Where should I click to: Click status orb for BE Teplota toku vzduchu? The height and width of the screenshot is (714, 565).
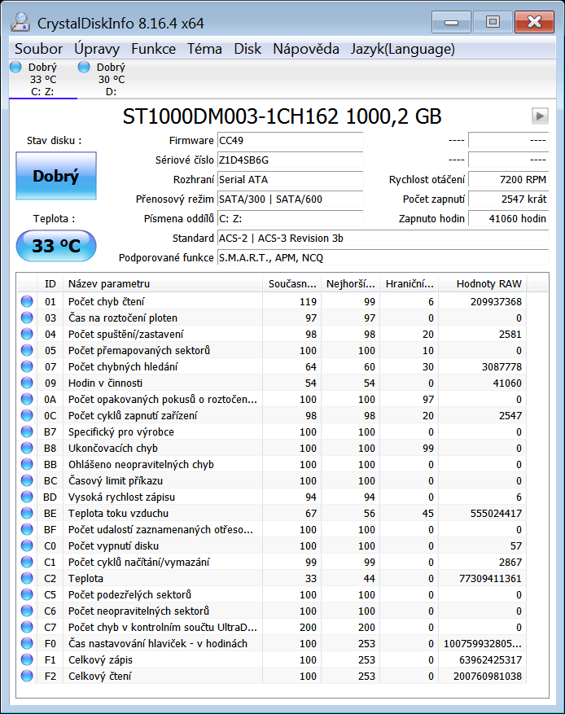coord(27,513)
